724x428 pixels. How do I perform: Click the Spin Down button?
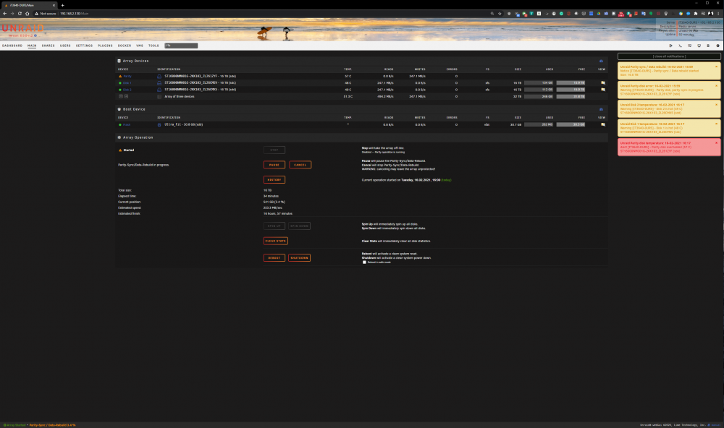299,226
